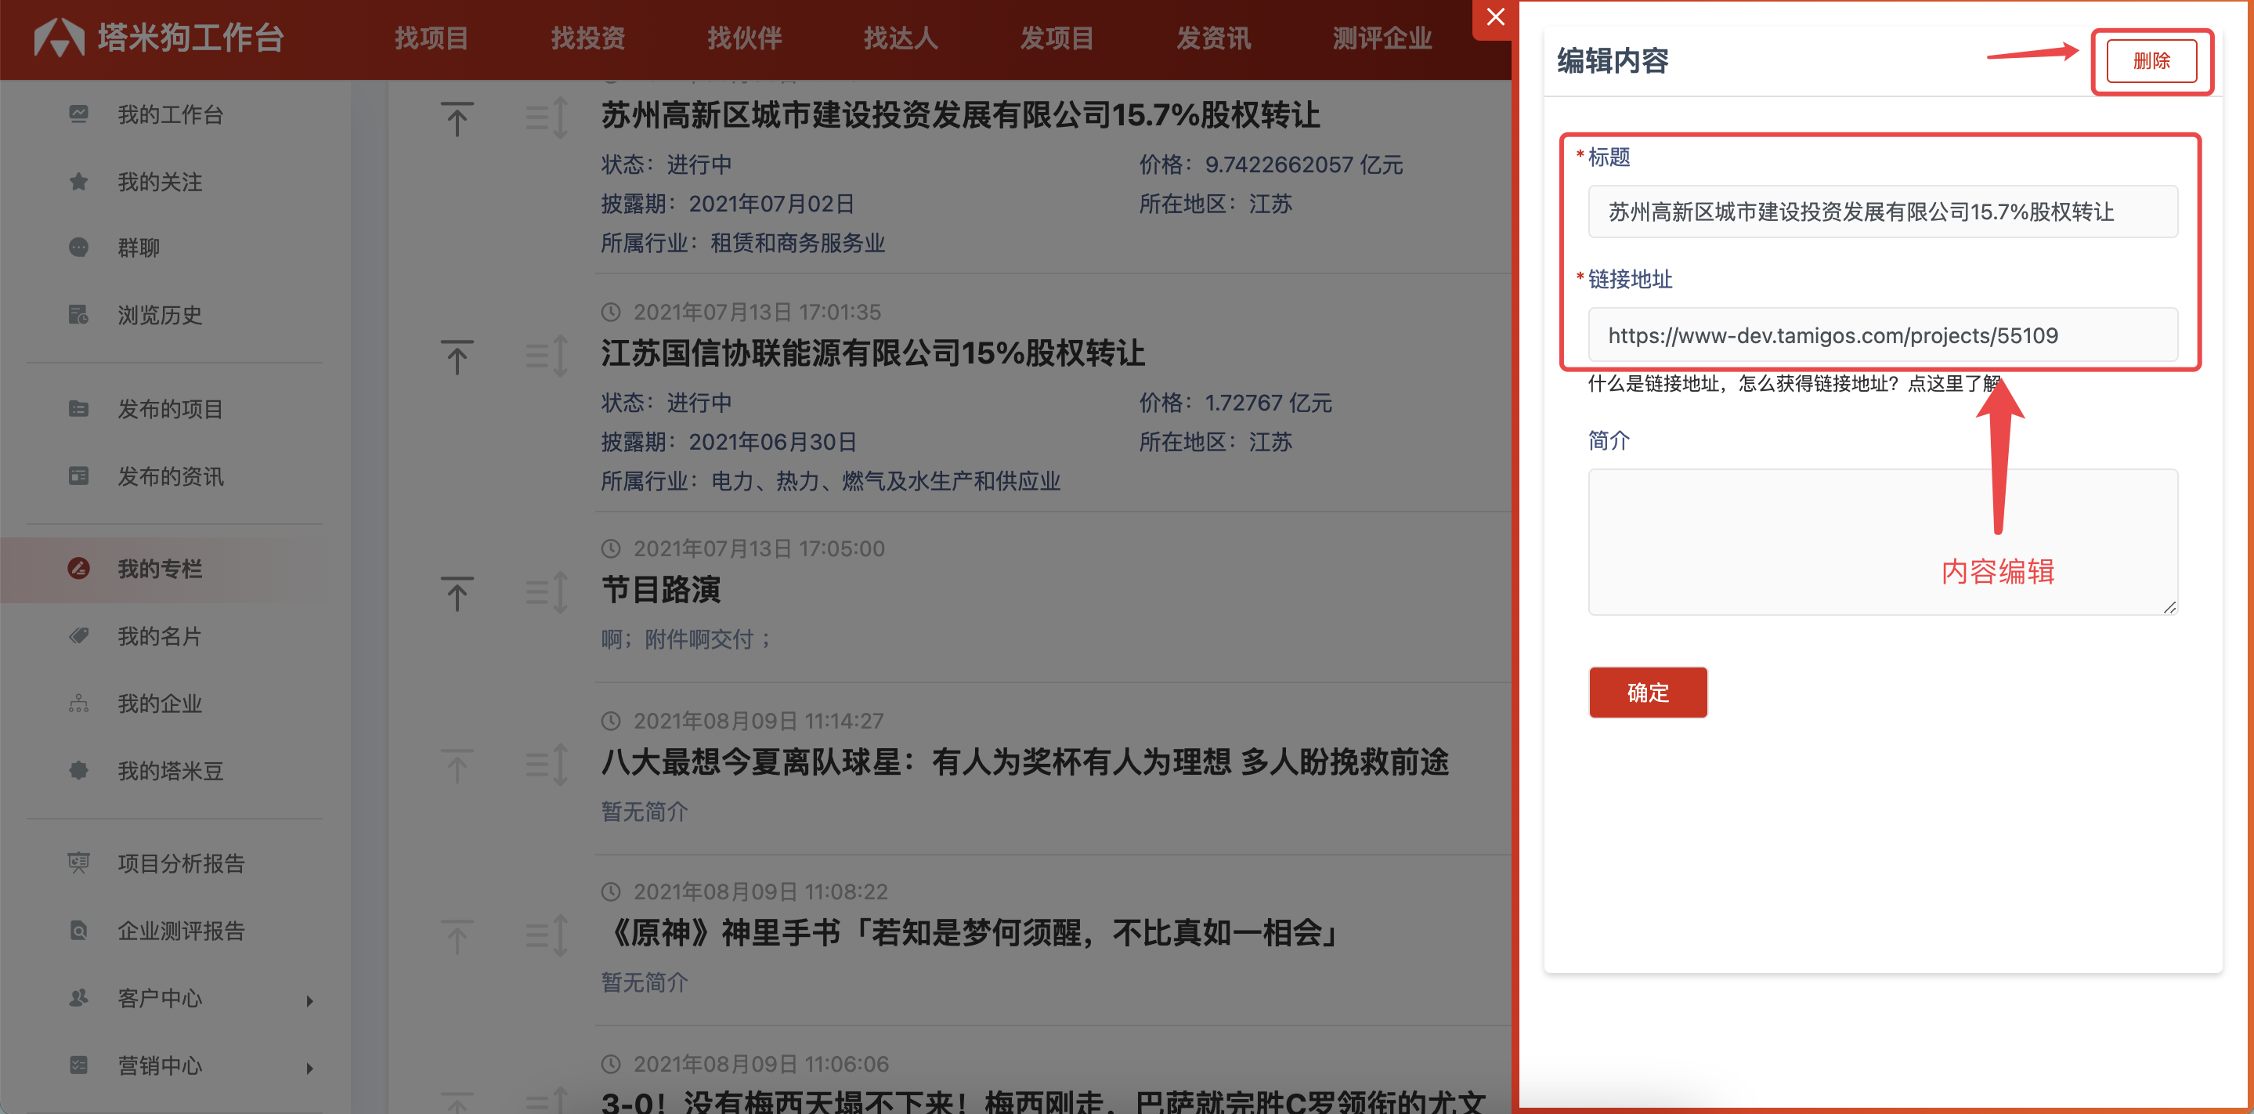The height and width of the screenshot is (1114, 2254).
Task: Click text 所属行业: 租赁和商务服务业
Action: (x=743, y=242)
